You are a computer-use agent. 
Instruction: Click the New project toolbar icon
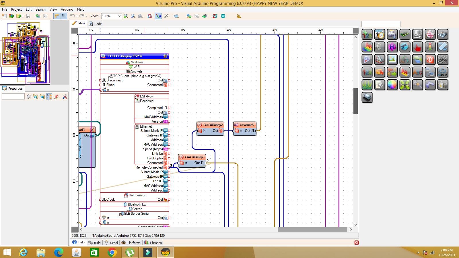click(4, 16)
